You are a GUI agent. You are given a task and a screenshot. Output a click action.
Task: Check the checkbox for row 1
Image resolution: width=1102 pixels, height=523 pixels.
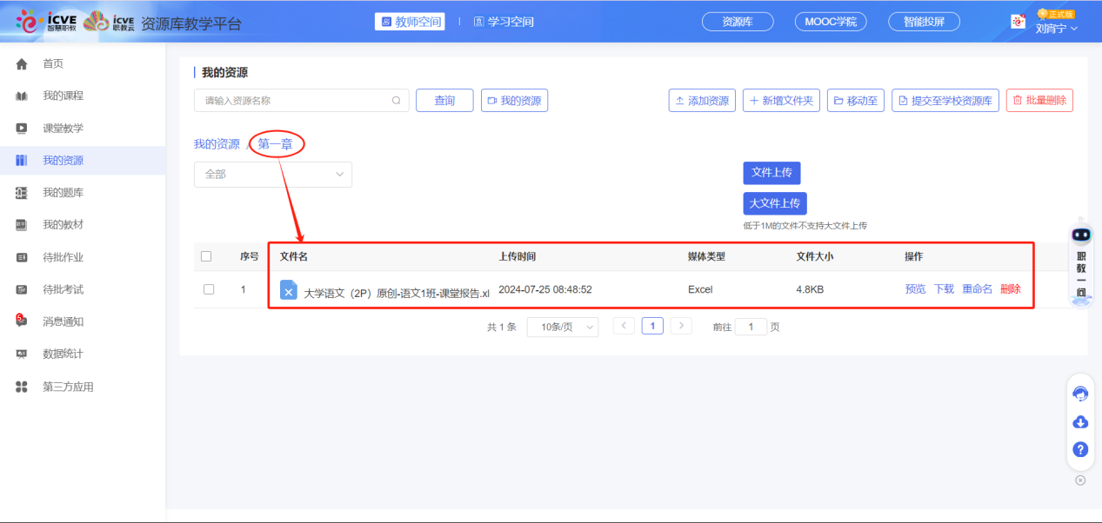[x=208, y=289]
